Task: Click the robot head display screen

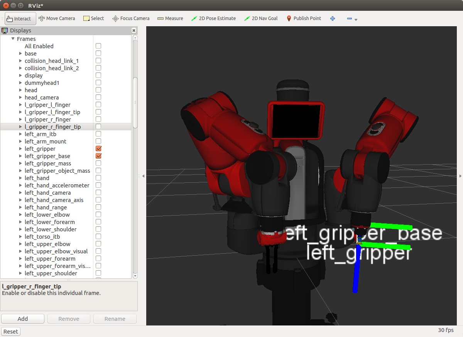Action: [296, 121]
